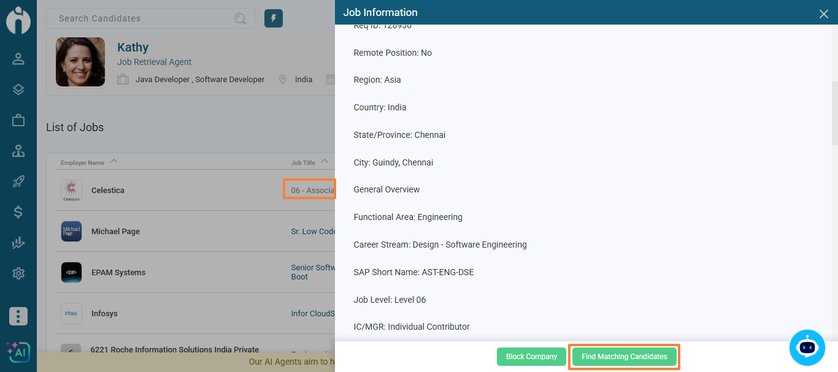Open the Celestica job title link
838x372 pixels.
click(312, 191)
